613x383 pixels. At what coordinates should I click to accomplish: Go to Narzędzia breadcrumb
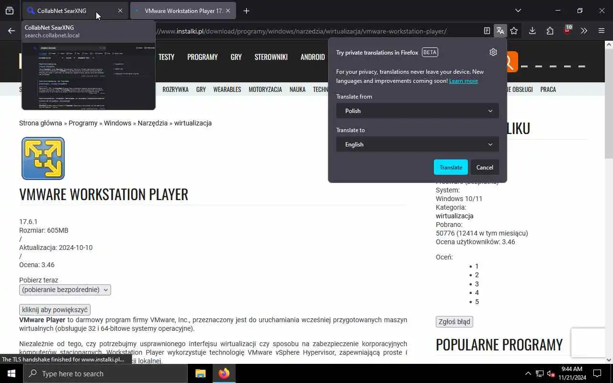[x=153, y=123]
